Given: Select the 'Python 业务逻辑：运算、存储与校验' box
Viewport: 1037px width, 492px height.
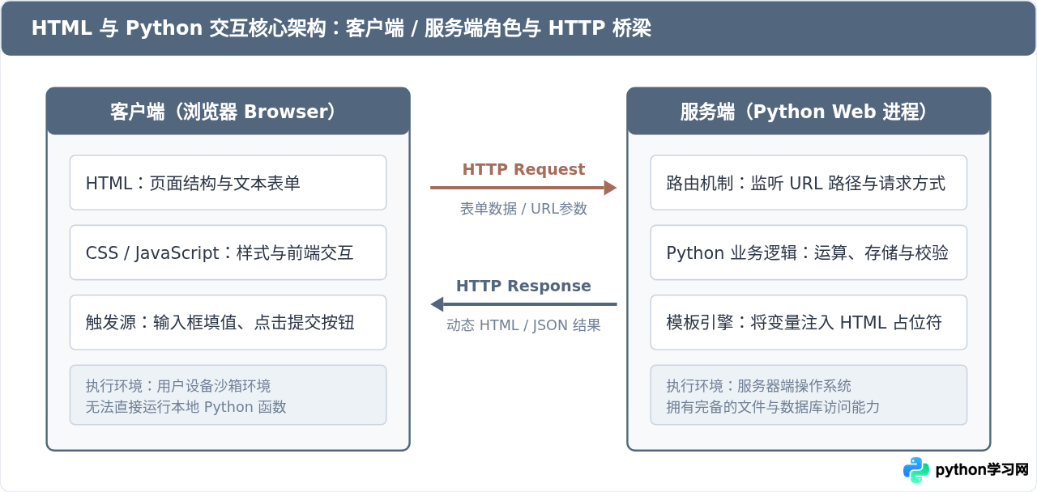Looking at the screenshot, I should (x=809, y=252).
